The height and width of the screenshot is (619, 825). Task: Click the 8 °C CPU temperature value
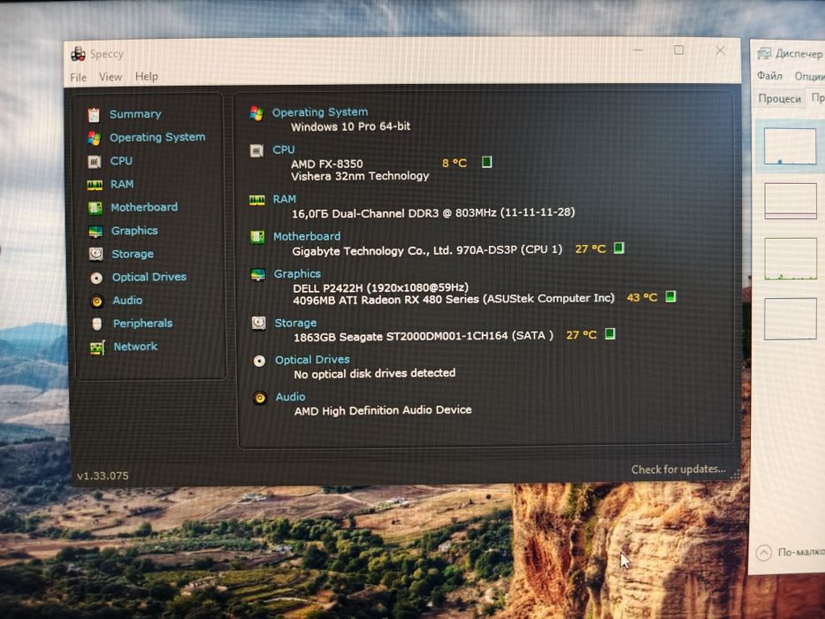[455, 164]
